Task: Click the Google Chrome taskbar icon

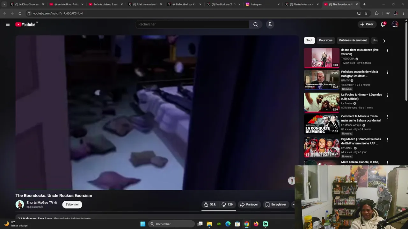Action: (247, 224)
